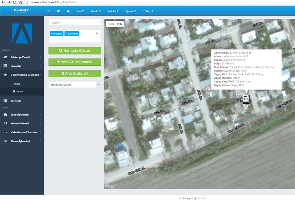
Task: Close the Abone Kodu info popup
Action: click(278, 52)
